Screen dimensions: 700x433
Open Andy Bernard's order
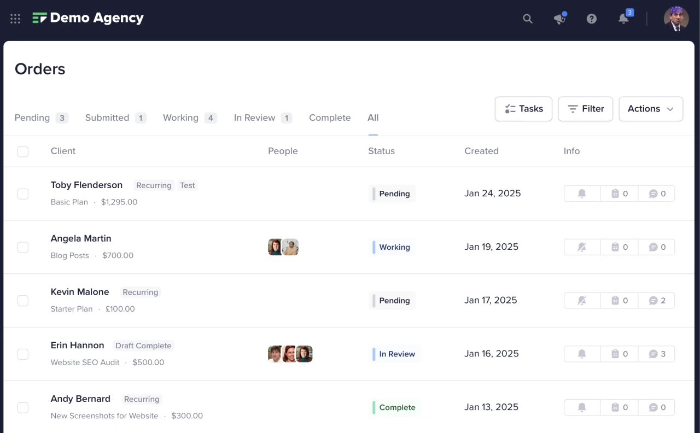click(x=80, y=399)
